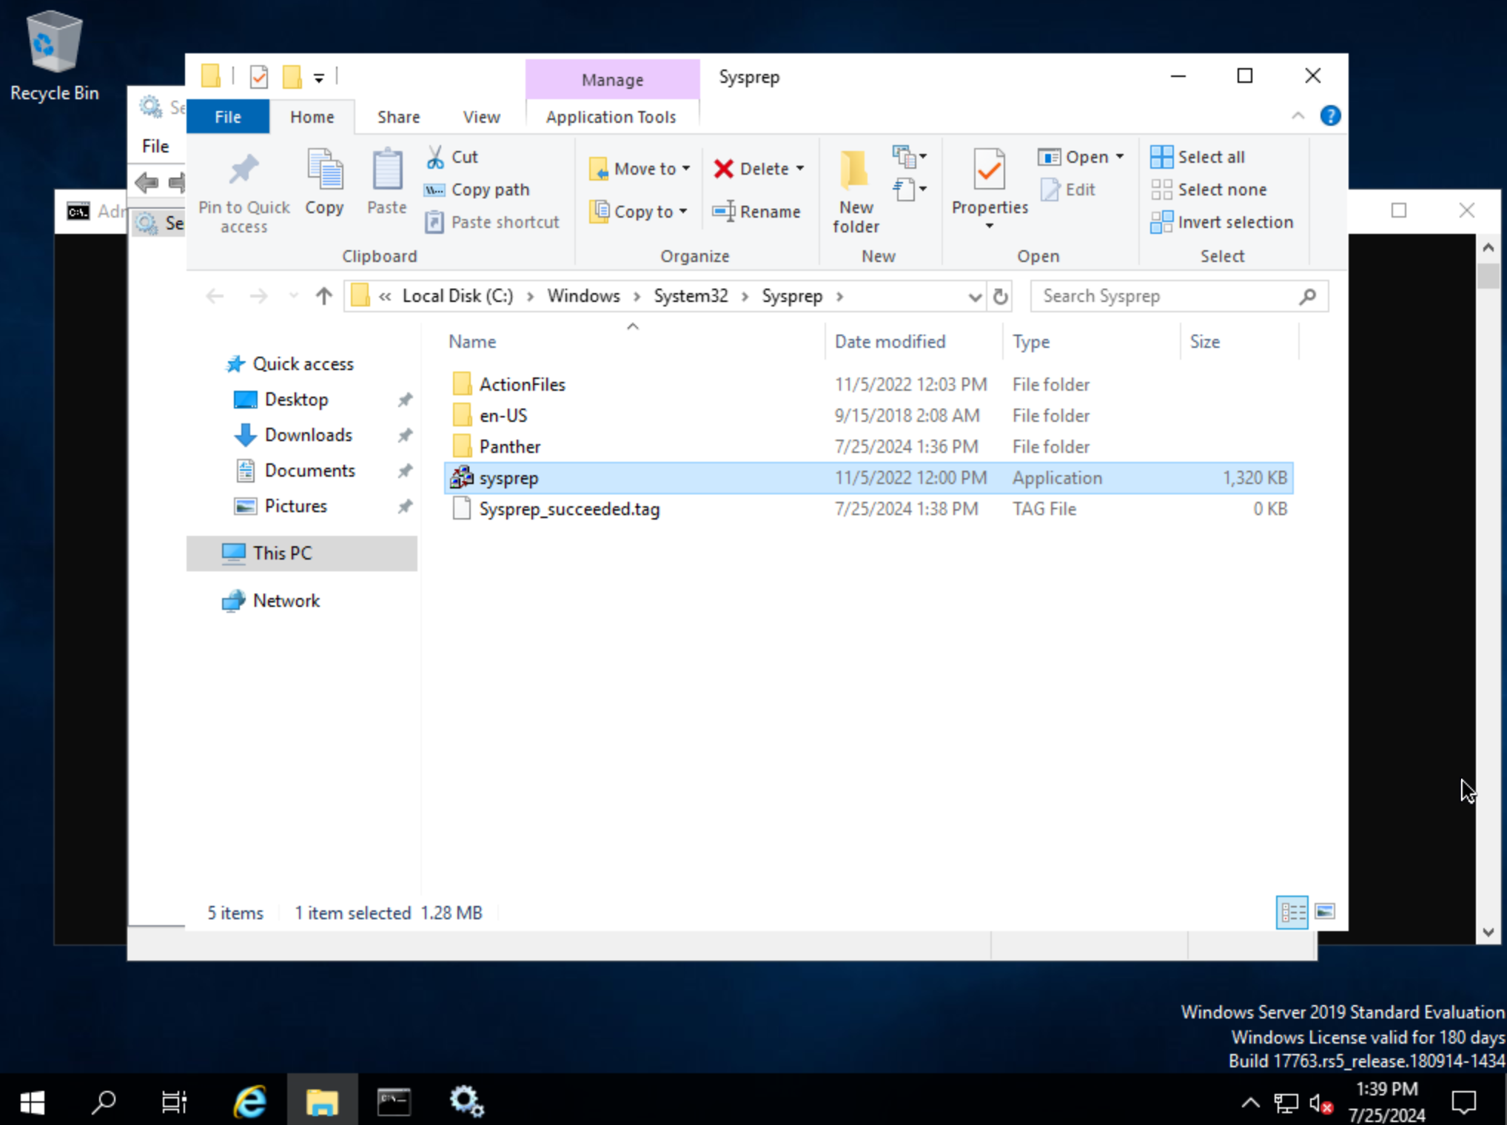
Task: Collapse the ribbon with chevron
Action: click(x=1298, y=116)
